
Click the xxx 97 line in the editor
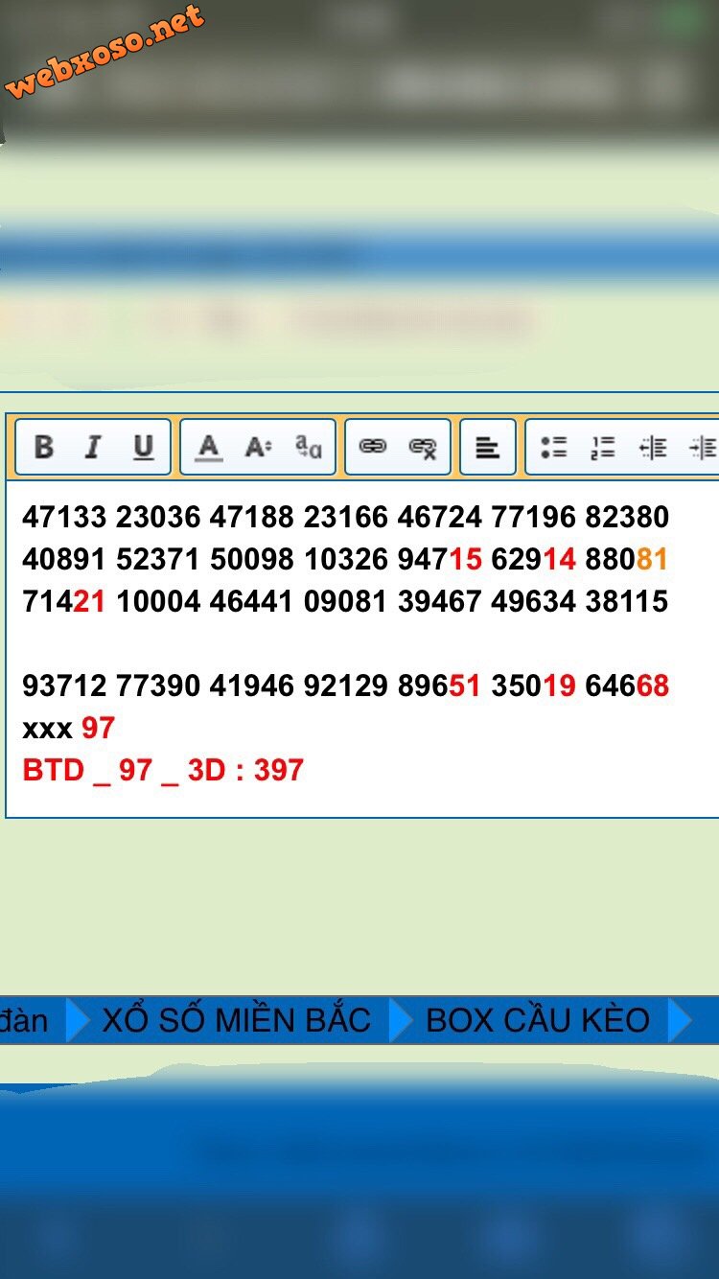69,728
